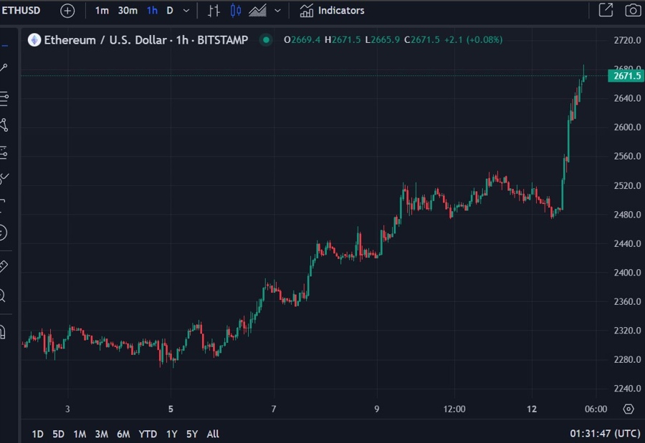Switch to the D daily interval
The width and height of the screenshot is (645, 443).
click(x=170, y=11)
